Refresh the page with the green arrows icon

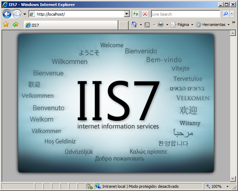(136, 14)
